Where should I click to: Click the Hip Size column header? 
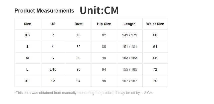tap(104, 24)
